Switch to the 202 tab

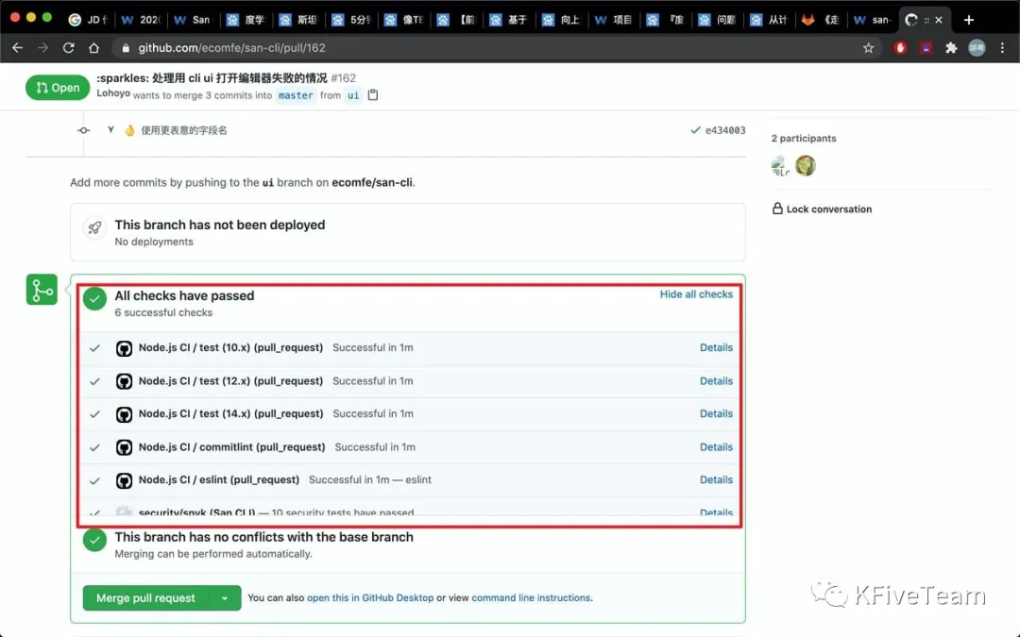(x=141, y=20)
